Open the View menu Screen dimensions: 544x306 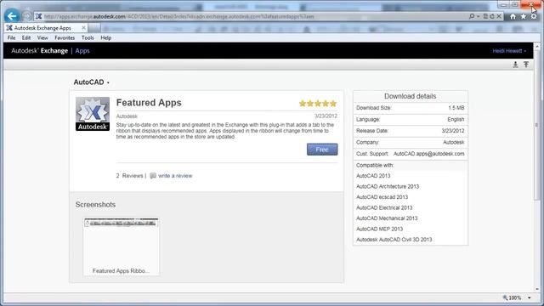pyautogui.click(x=42, y=37)
